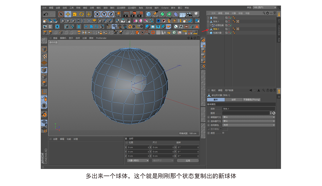
Task: Toggle the Z axis lock
Action: click(111, 14)
